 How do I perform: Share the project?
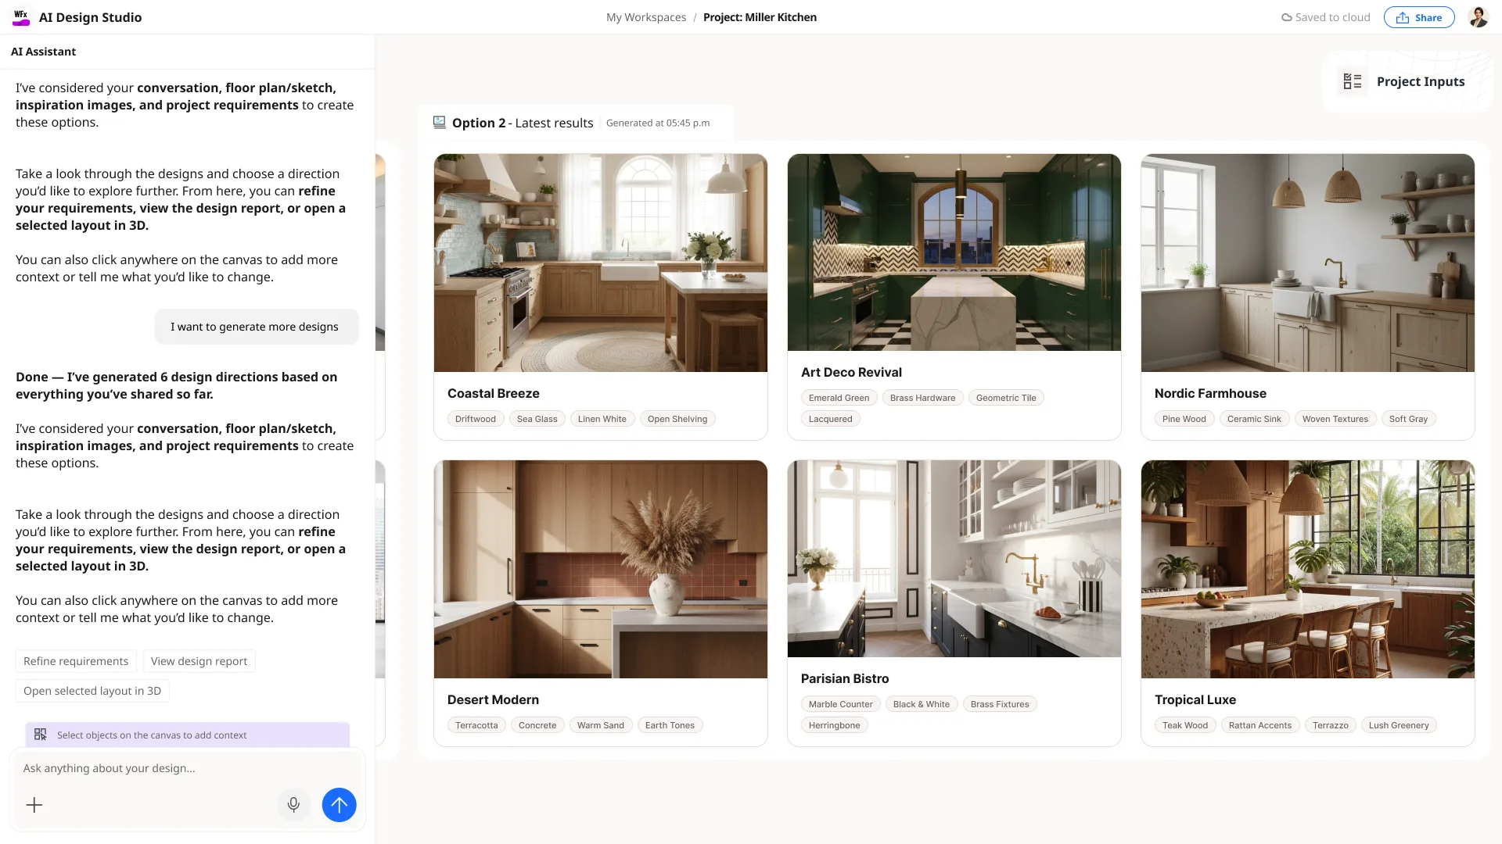coord(1419,17)
